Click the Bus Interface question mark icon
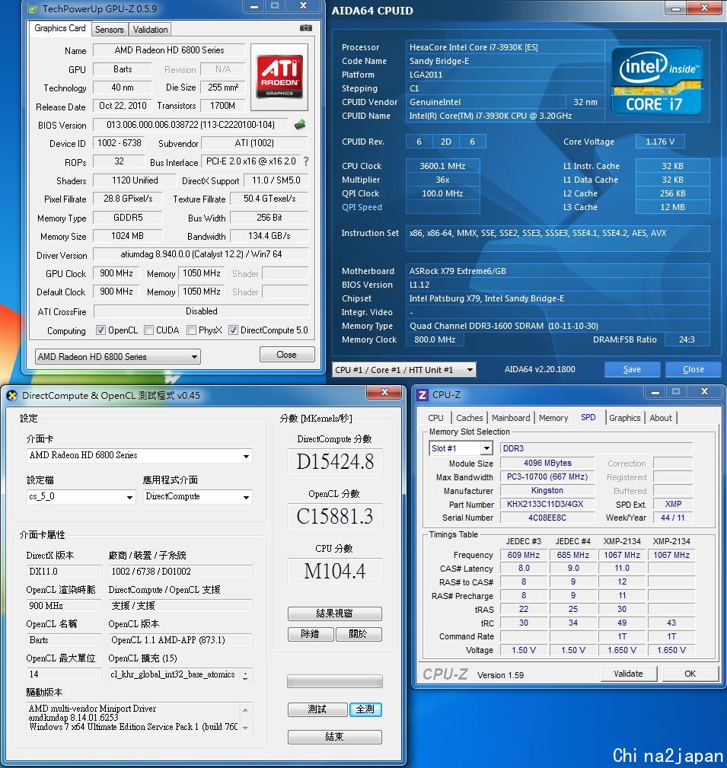The image size is (727, 768). pyautogui.click(x=306, y=161)
